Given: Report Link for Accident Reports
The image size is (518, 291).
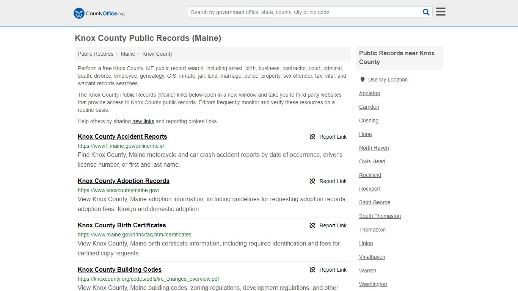Looking at the screenshot, I should click(x=333, y=137).
